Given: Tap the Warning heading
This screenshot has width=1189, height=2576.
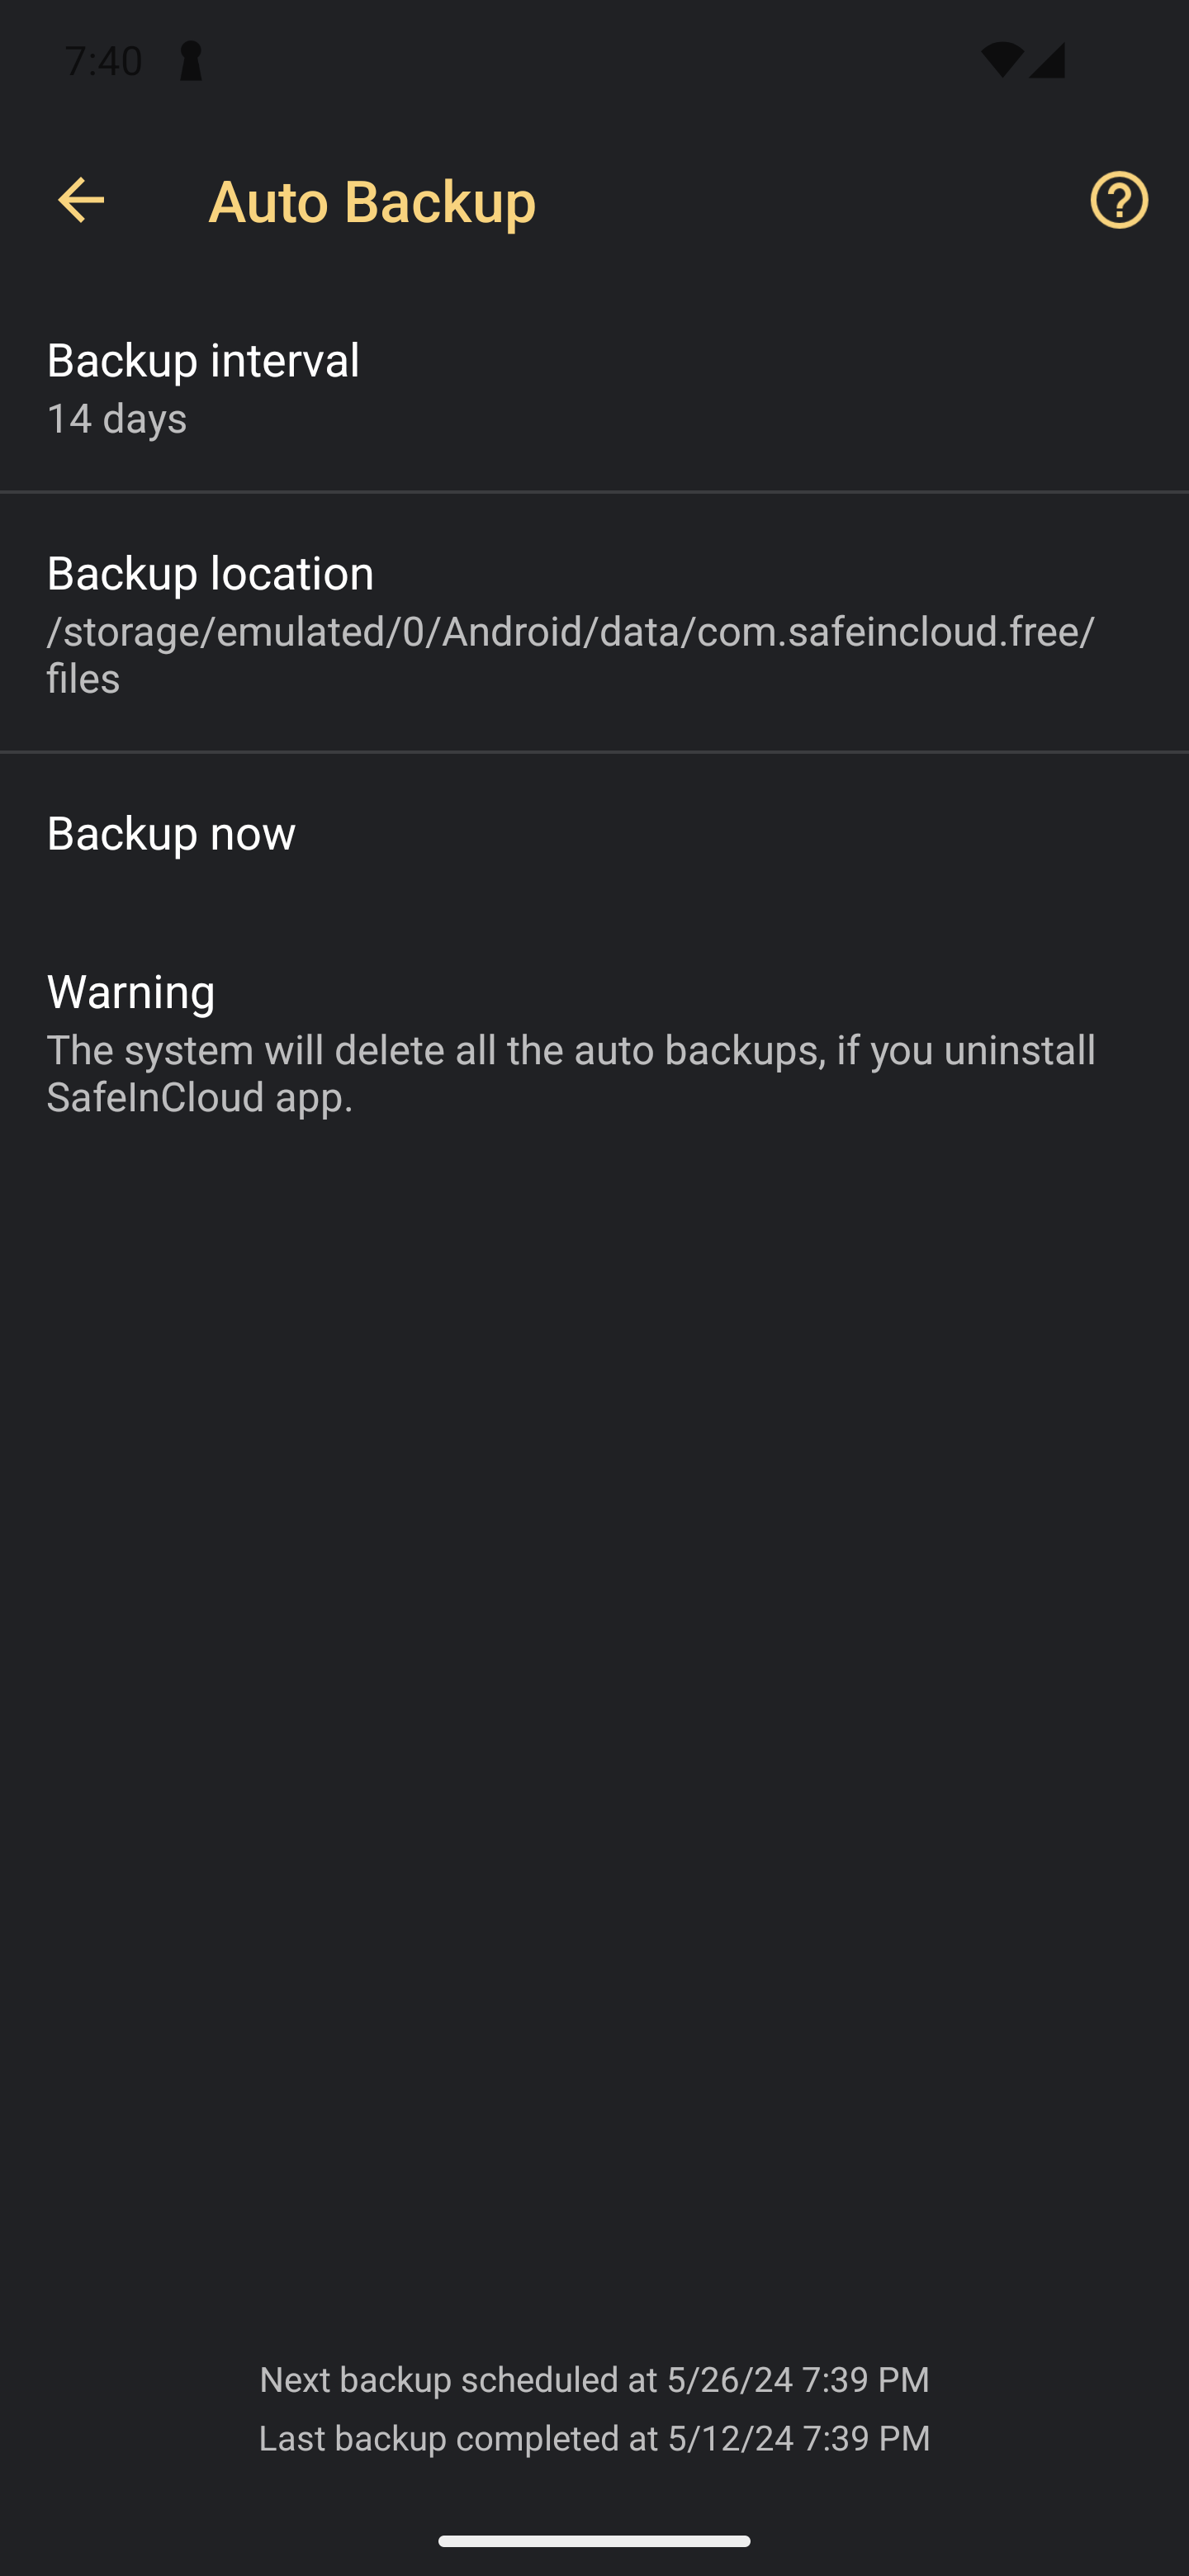Looking at the screenshot, I should (x=131, y=992).
